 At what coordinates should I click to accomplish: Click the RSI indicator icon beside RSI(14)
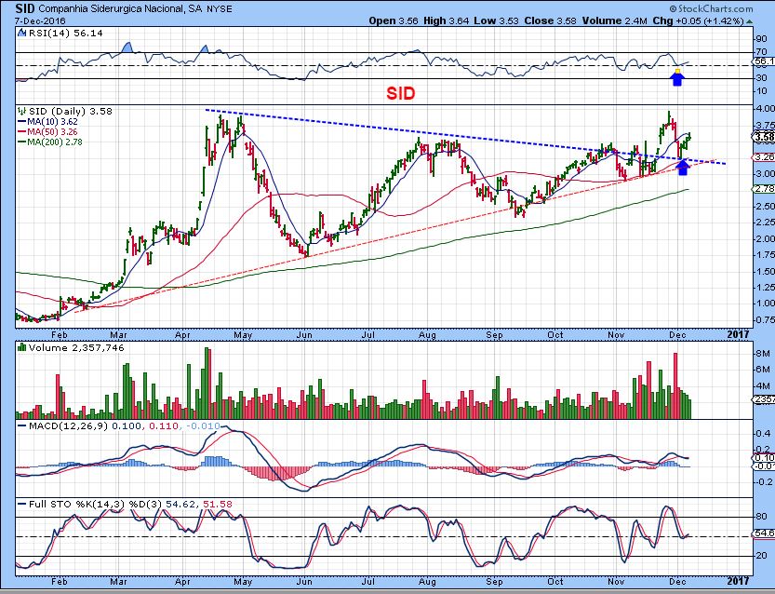(21, 34)
